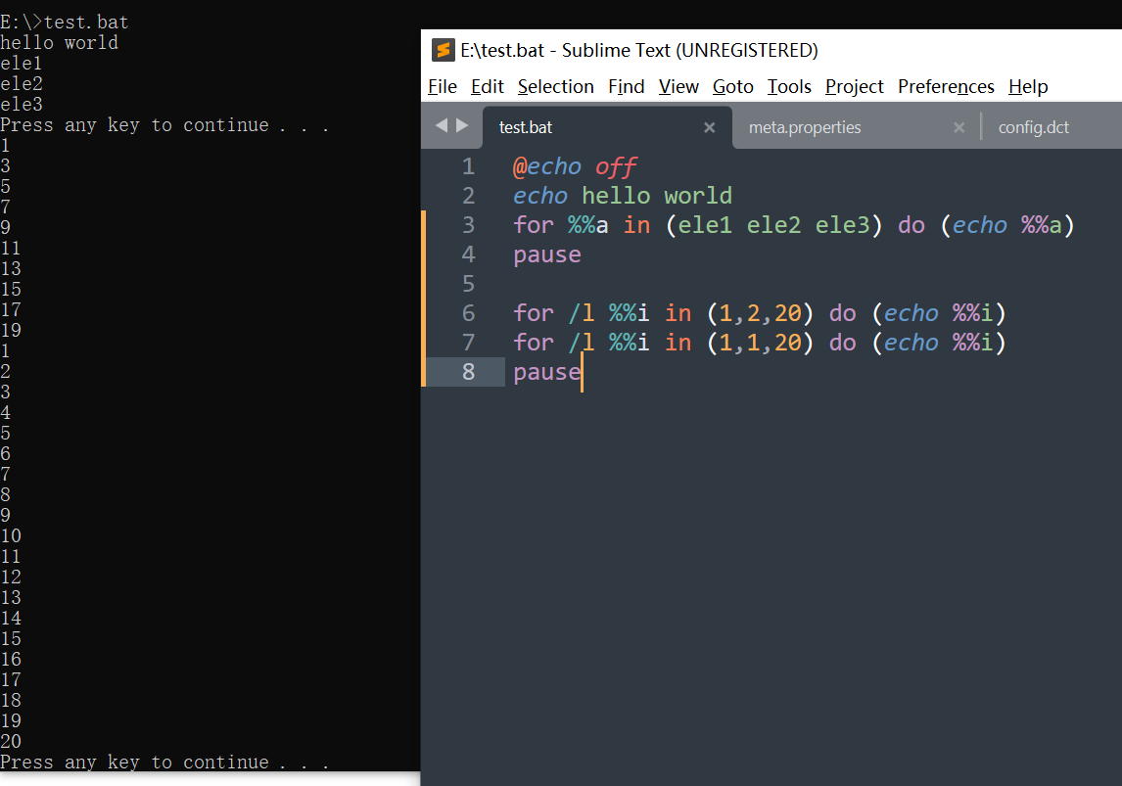1122x786 pixels.
Task: Open the Preferences menu
Action: (946, 86)
